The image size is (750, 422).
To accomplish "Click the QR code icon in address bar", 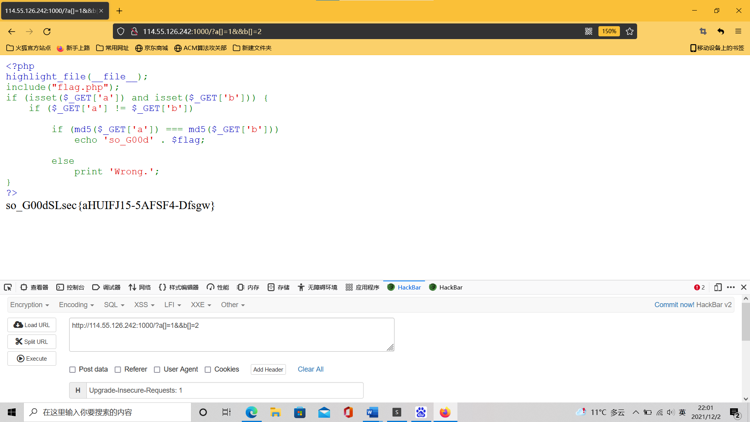I will 589,31.
